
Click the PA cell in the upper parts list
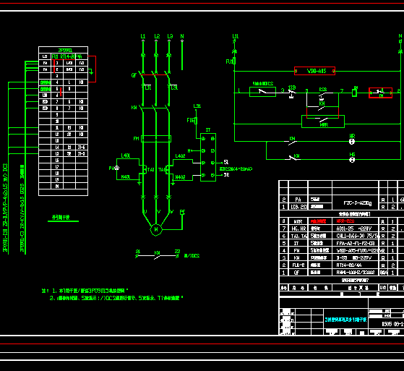click(x=298, y=200)
